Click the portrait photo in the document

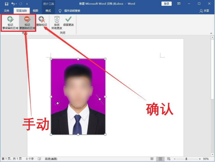(x=78, y=97)
